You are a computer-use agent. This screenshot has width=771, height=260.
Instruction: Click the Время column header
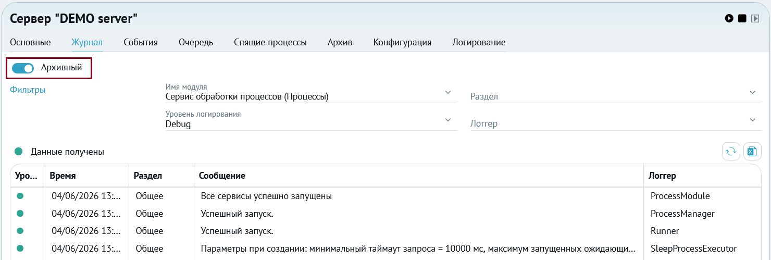click(x=87, y=176)
